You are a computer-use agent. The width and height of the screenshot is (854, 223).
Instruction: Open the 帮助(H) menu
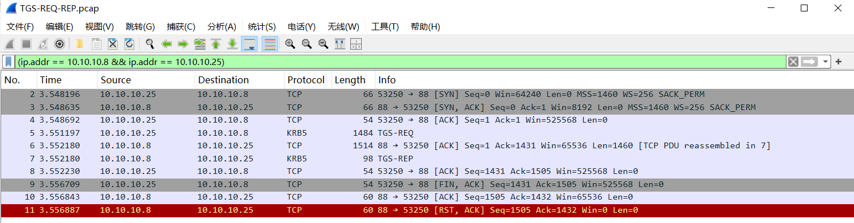pos(425,27)
